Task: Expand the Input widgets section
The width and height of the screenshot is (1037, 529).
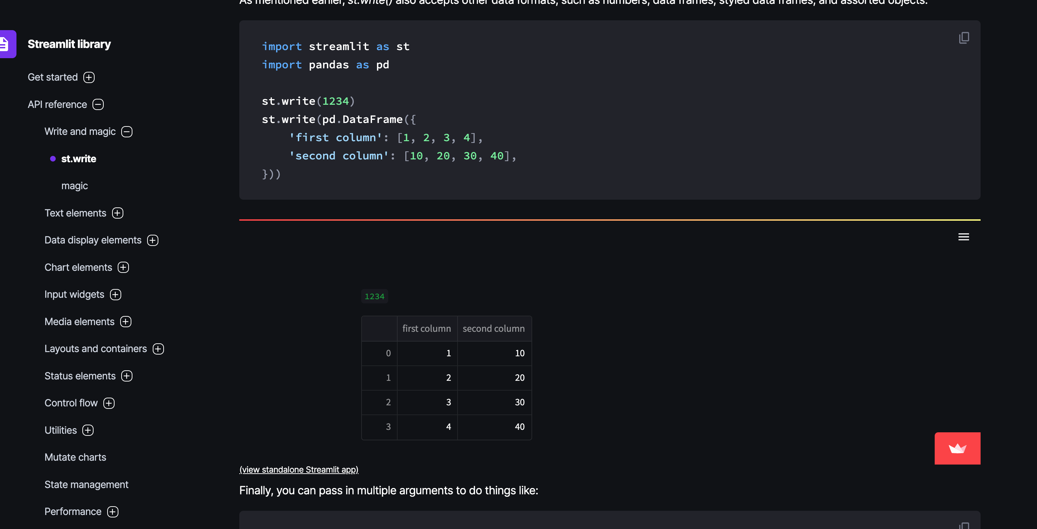Action: point(116,295)
